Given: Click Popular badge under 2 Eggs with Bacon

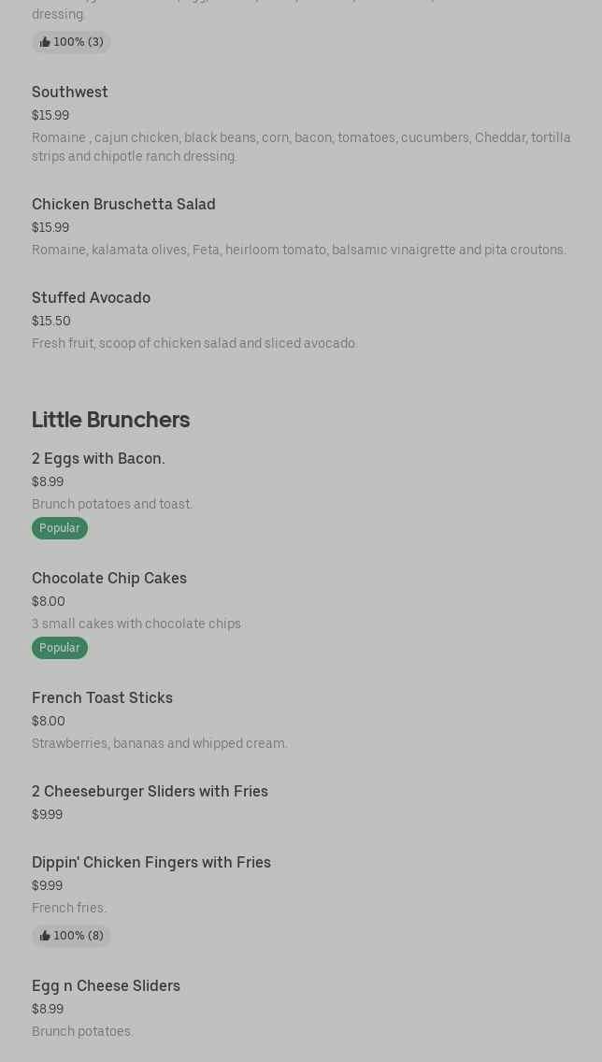Looking at the screenshot, I should pyautogui.click(x=60, y=528).
